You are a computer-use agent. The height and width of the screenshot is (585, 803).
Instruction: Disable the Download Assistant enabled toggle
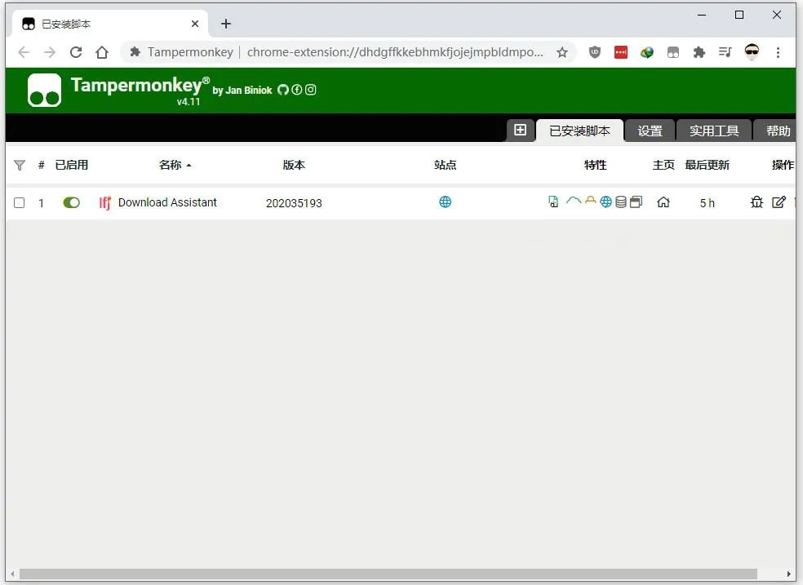(x=71, y=202)
